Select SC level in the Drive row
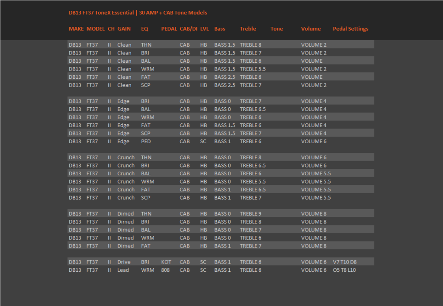Image resolution: width=443 pixels, height=306 pixels. pos(203,262)
